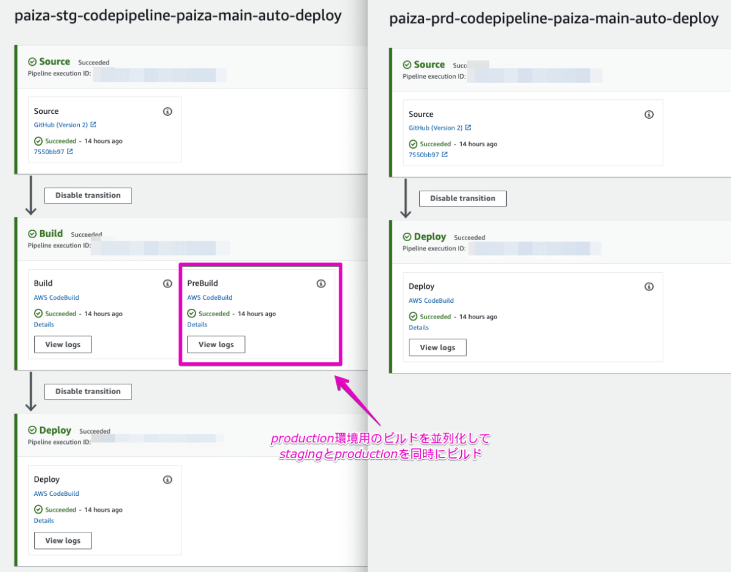Open commit 7550bb97 in stg pipeline
Viewport: 731px width, 572px height.
pos(53,152)
